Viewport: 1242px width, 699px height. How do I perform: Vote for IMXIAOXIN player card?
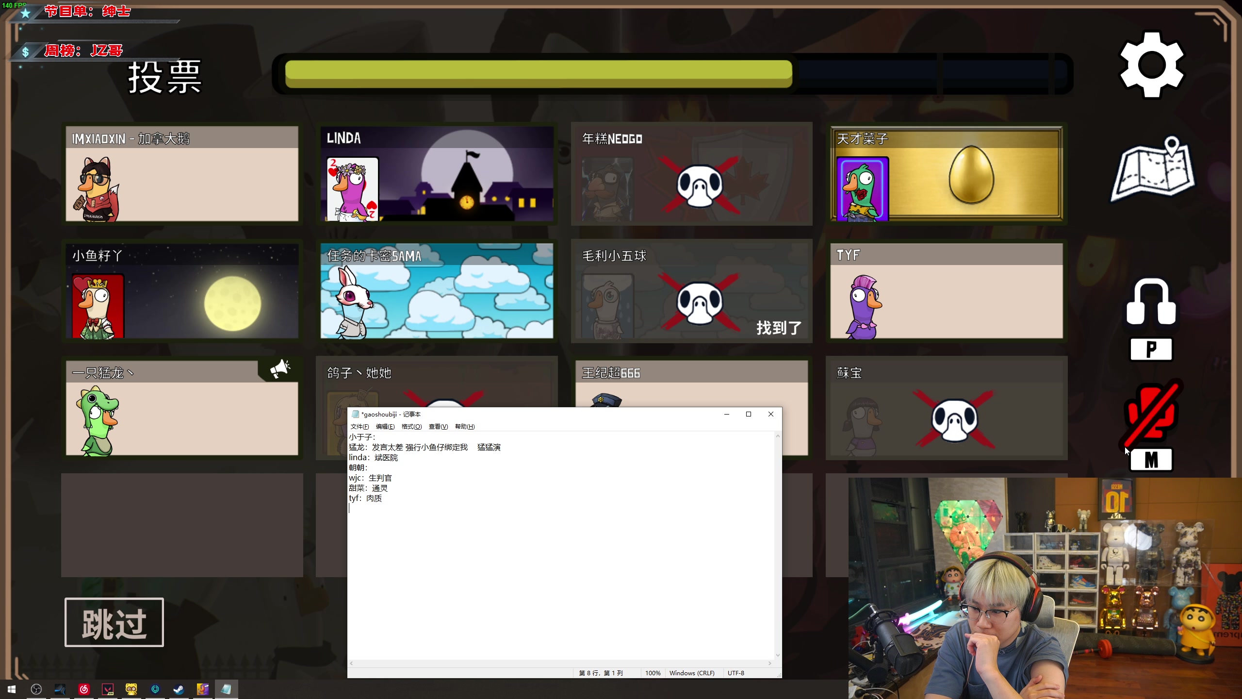tap(182, 174)
